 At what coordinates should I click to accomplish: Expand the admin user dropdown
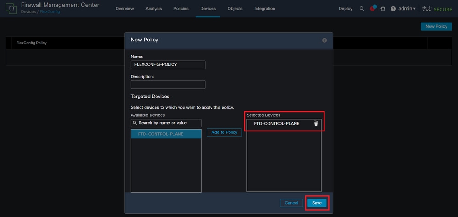coord(407,9)
